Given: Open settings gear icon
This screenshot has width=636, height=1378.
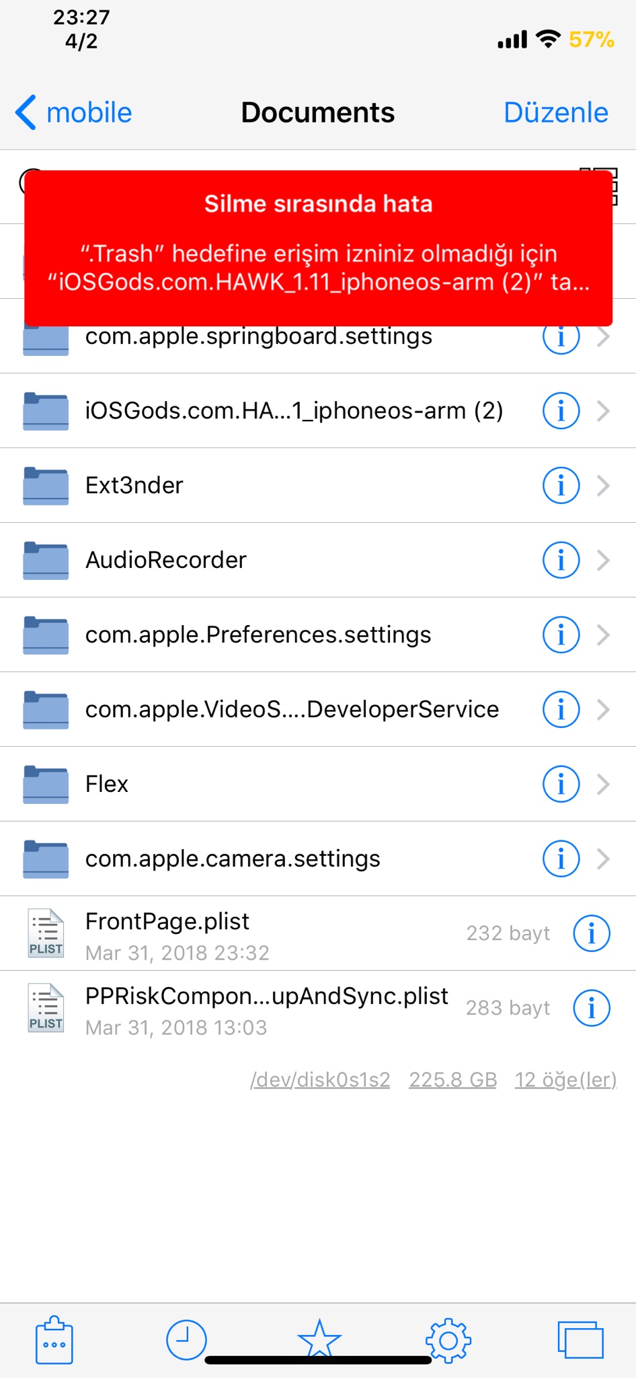Looking at the screenshot, I should [448, 1340].
